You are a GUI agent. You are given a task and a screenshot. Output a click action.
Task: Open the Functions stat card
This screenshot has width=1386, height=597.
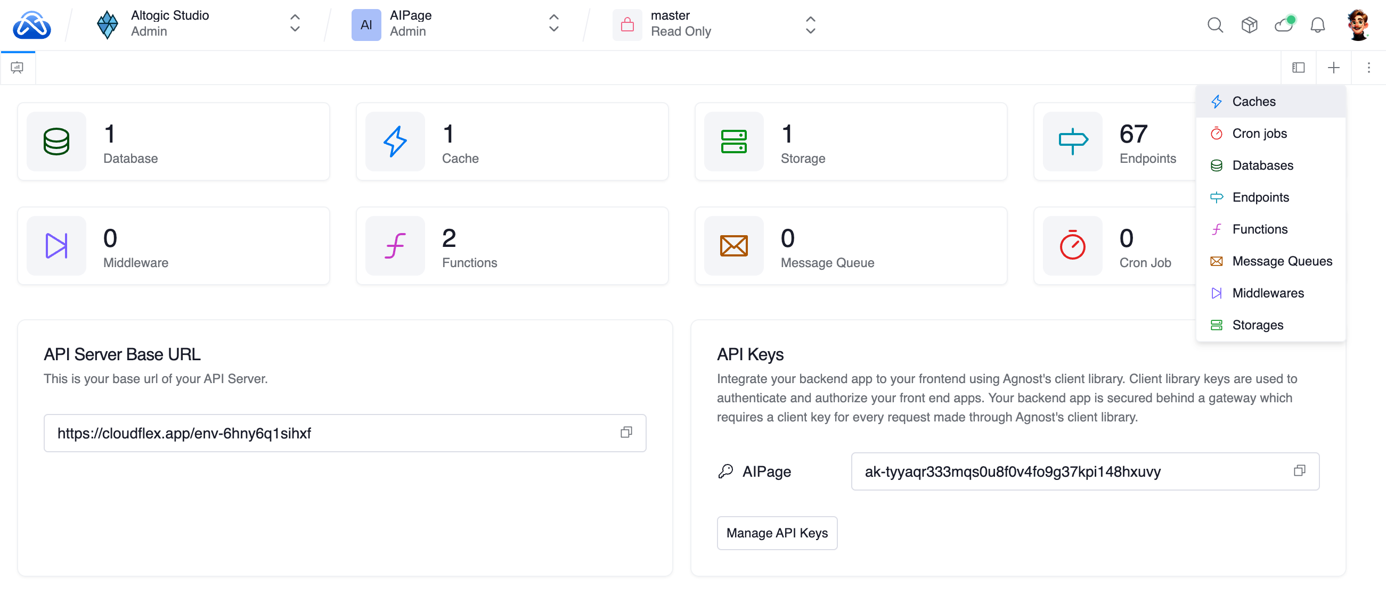coord(512,246)
